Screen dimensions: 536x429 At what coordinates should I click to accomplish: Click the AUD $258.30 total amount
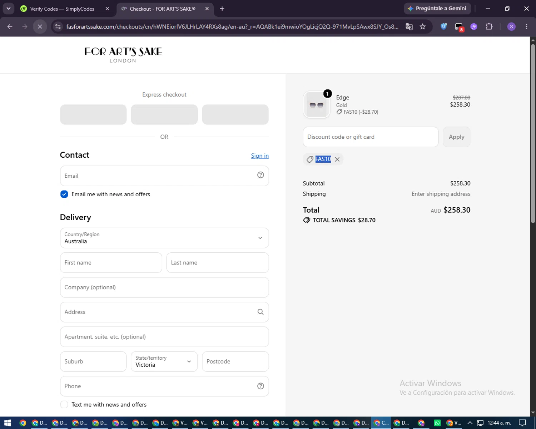click(451, 210)
